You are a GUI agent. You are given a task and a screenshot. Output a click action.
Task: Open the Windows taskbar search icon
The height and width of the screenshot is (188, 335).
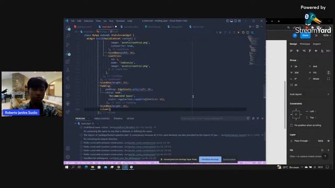click(73, 167)
